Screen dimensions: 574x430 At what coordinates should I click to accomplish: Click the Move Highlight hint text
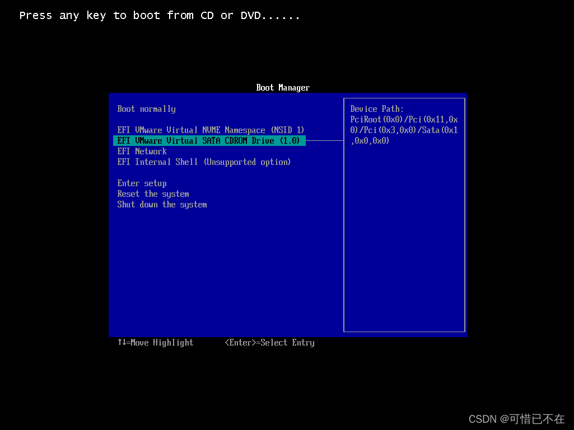pyautogui.click(x=155, y=343)
